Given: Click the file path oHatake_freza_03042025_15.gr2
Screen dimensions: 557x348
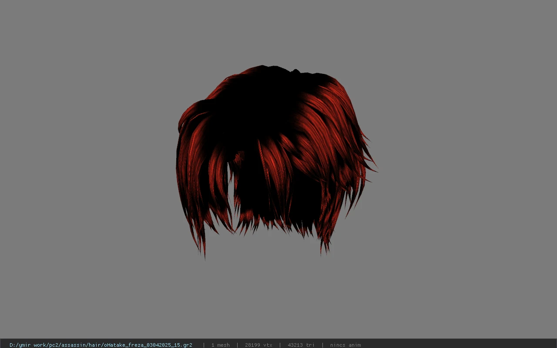Looking at the screenshot, I should tap(101, 345).
